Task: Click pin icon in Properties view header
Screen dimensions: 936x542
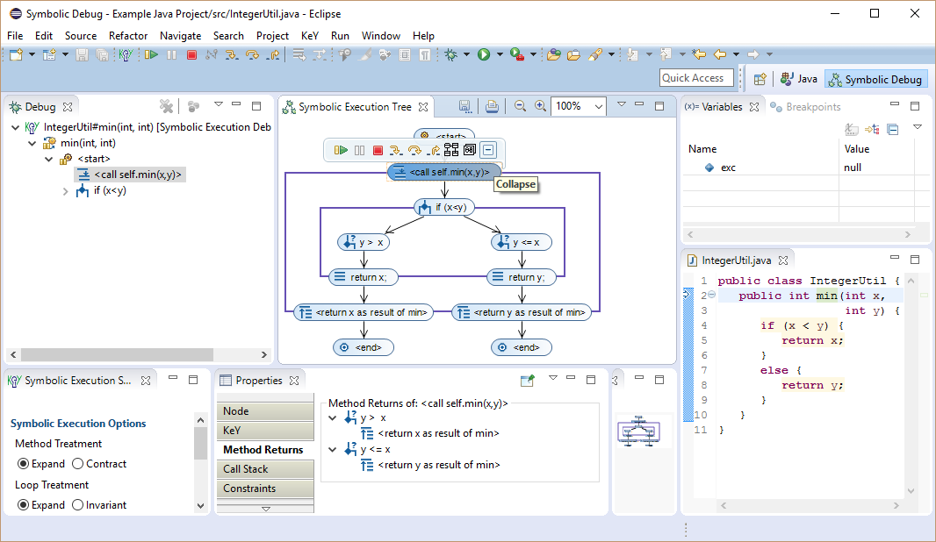Action: pyautogui.click(x=527, y=381)
